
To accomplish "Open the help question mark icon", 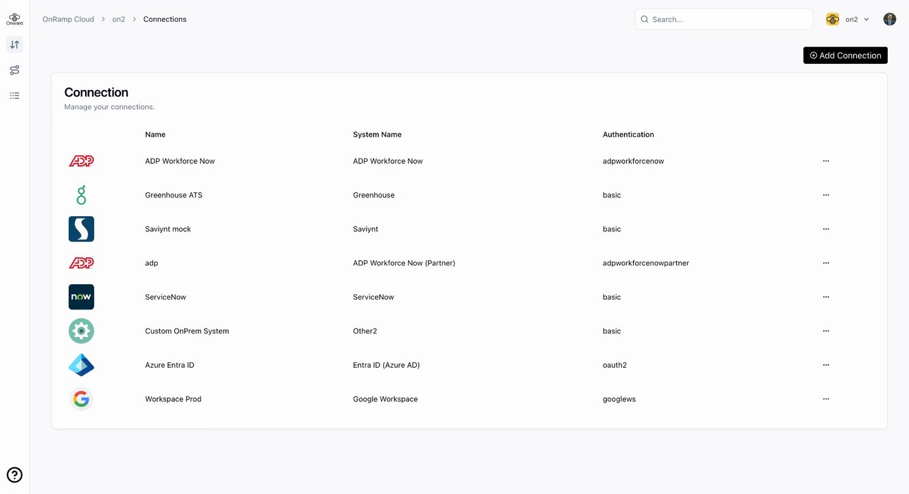I will coord(14,475).
